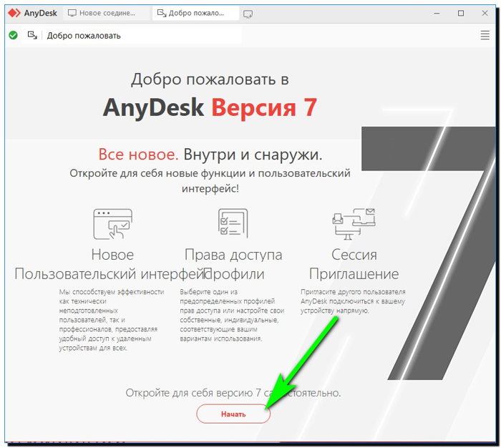Click the access rights checklist icon

232,223
